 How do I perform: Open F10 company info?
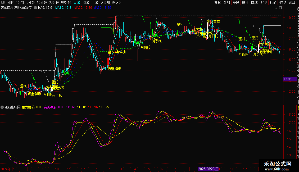click(264, 2)
